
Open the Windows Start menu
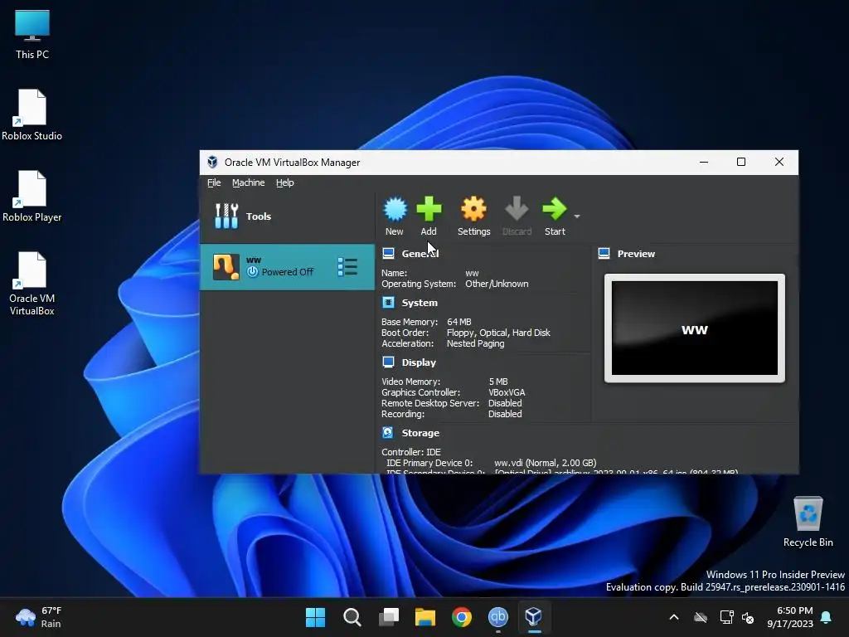pos(315,617)
